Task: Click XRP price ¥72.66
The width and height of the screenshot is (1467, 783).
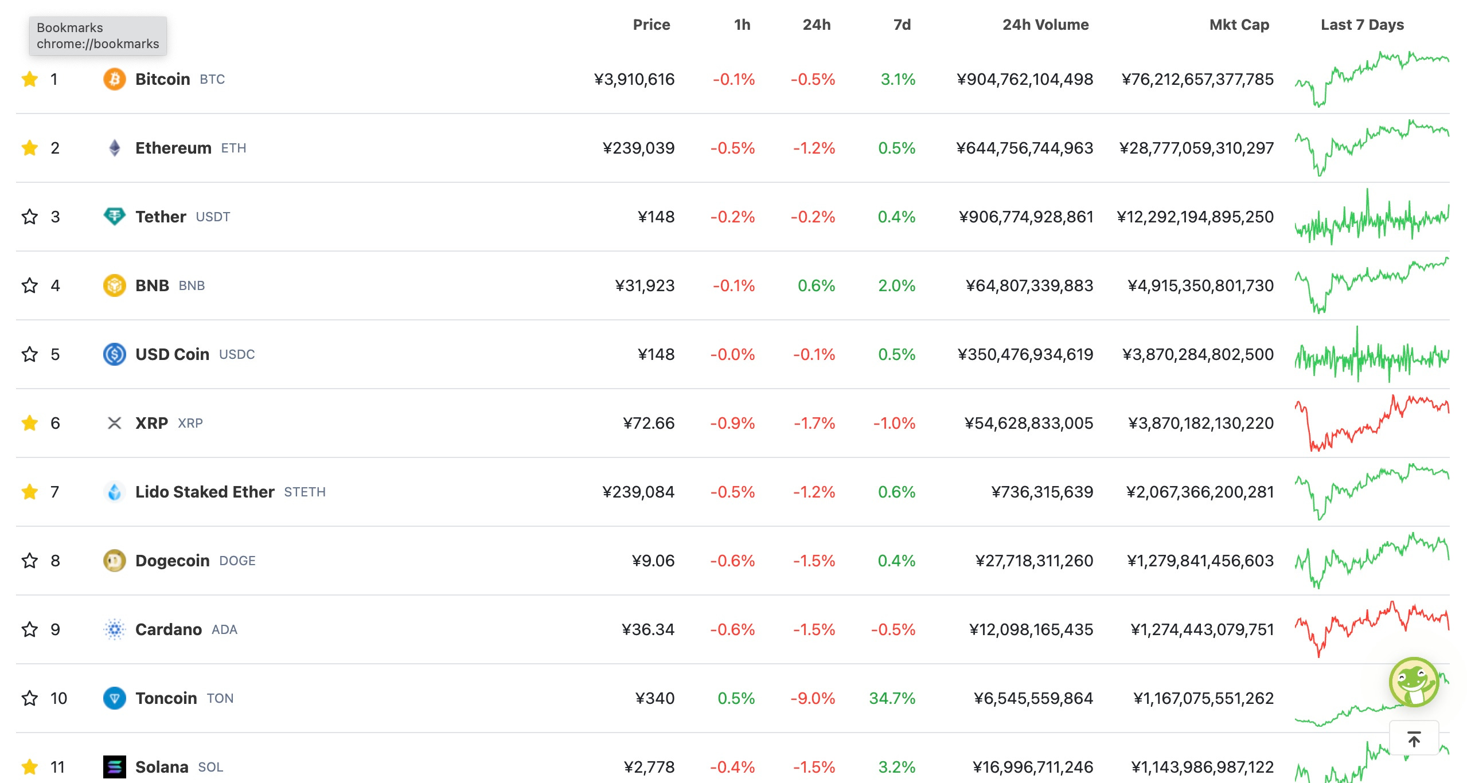Action: pos(649,423)
